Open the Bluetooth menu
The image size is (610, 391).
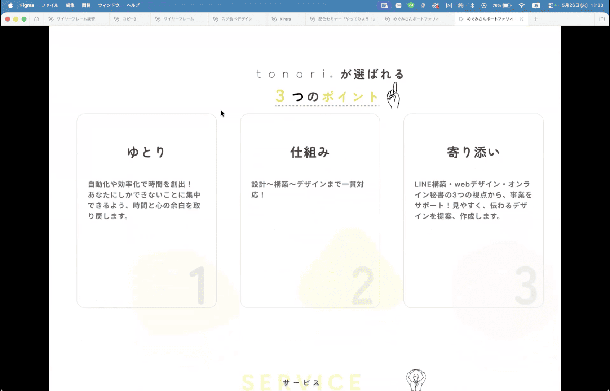pos(472,5)
